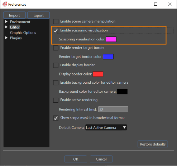The image size is (177, 166).
Task: Change the red display border color swatch
Action: [98, 74]
